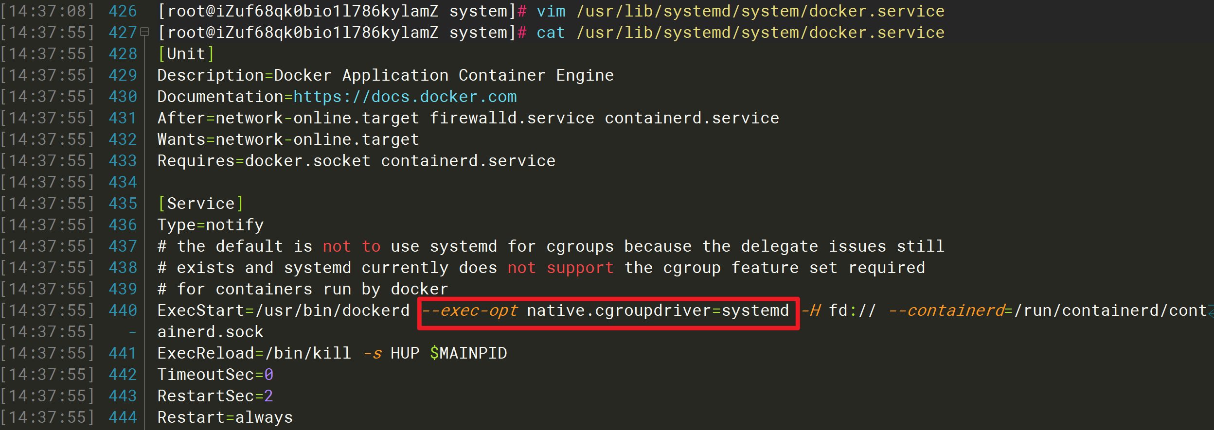Click the TimeoutSec=0 value

point(269,375)
